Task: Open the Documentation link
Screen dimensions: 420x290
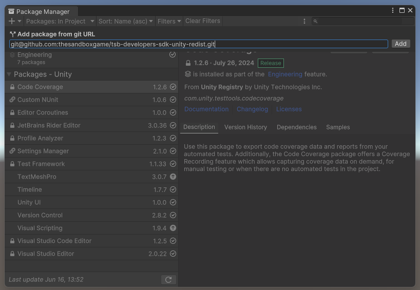Action: tap(206, 109)
